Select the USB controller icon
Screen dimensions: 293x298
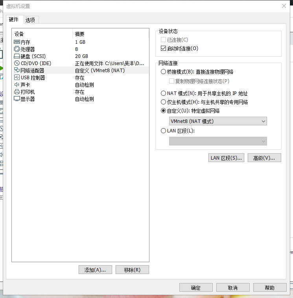coord(17,78)
